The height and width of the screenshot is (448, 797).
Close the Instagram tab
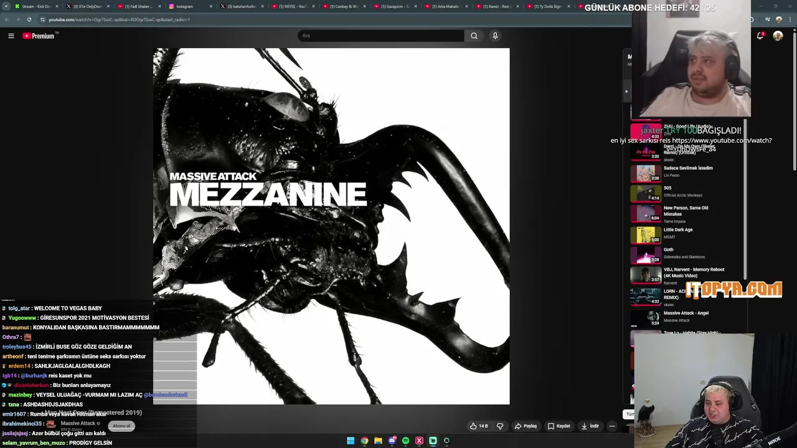click(x=211, y=6)
